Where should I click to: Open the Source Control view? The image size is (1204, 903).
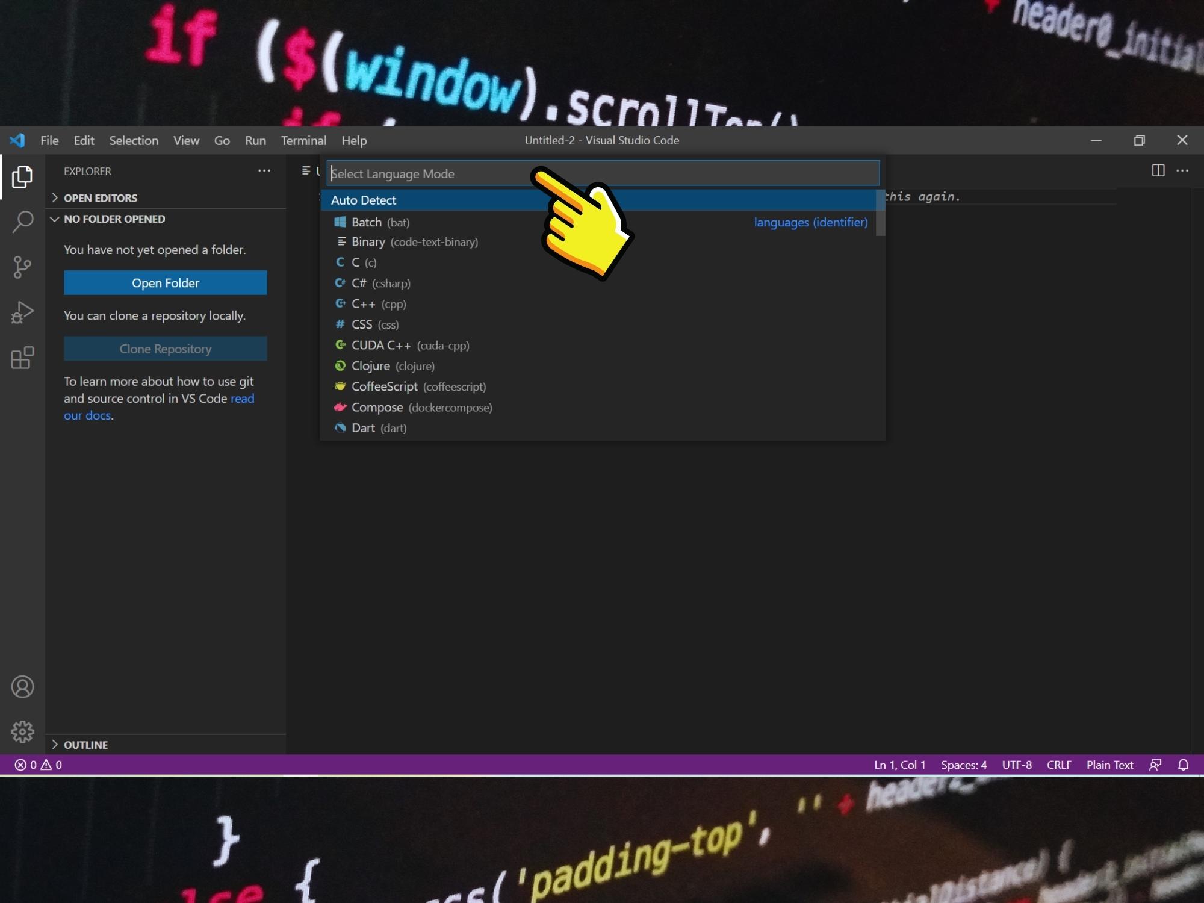pyautogui.click(x=22, y=267)
